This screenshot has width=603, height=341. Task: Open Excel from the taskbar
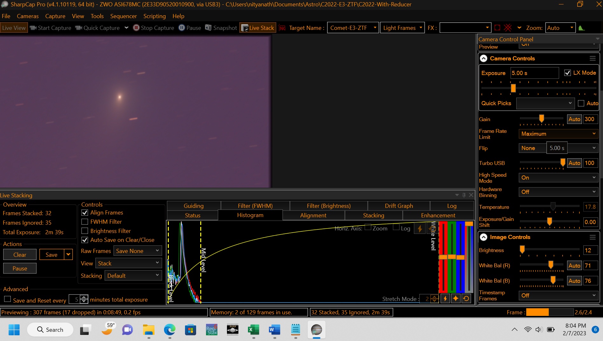(254, 330)
